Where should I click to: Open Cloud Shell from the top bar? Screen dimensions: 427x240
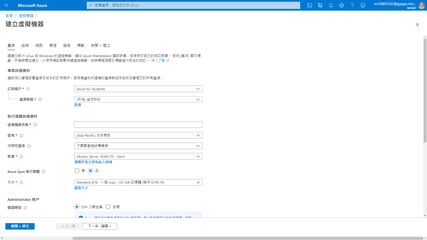[x=310, y=5]
